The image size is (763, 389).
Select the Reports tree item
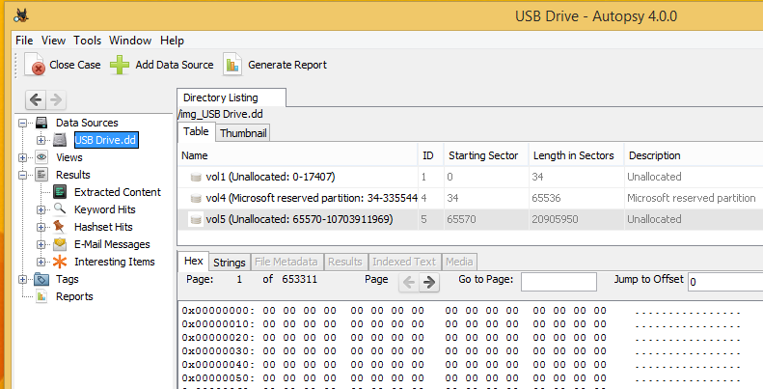tap(74, 296)
